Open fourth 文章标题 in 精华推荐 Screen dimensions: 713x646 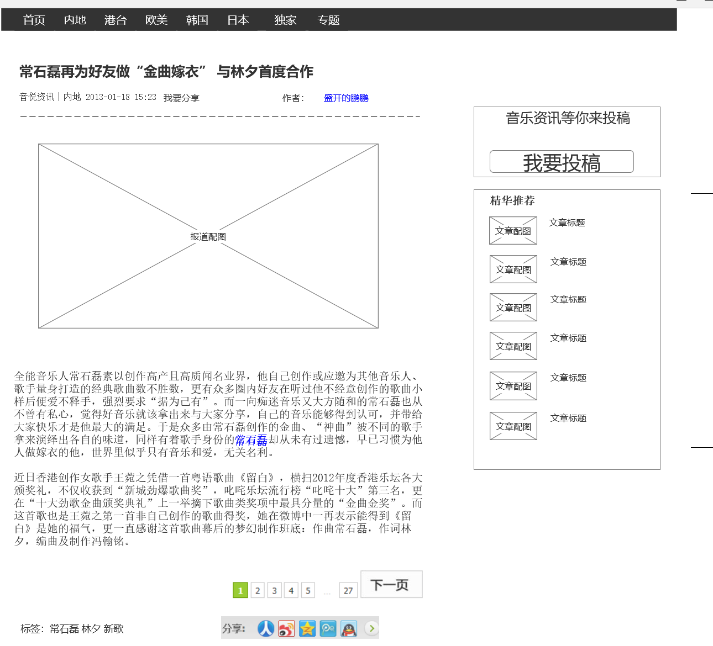point(568,338)
